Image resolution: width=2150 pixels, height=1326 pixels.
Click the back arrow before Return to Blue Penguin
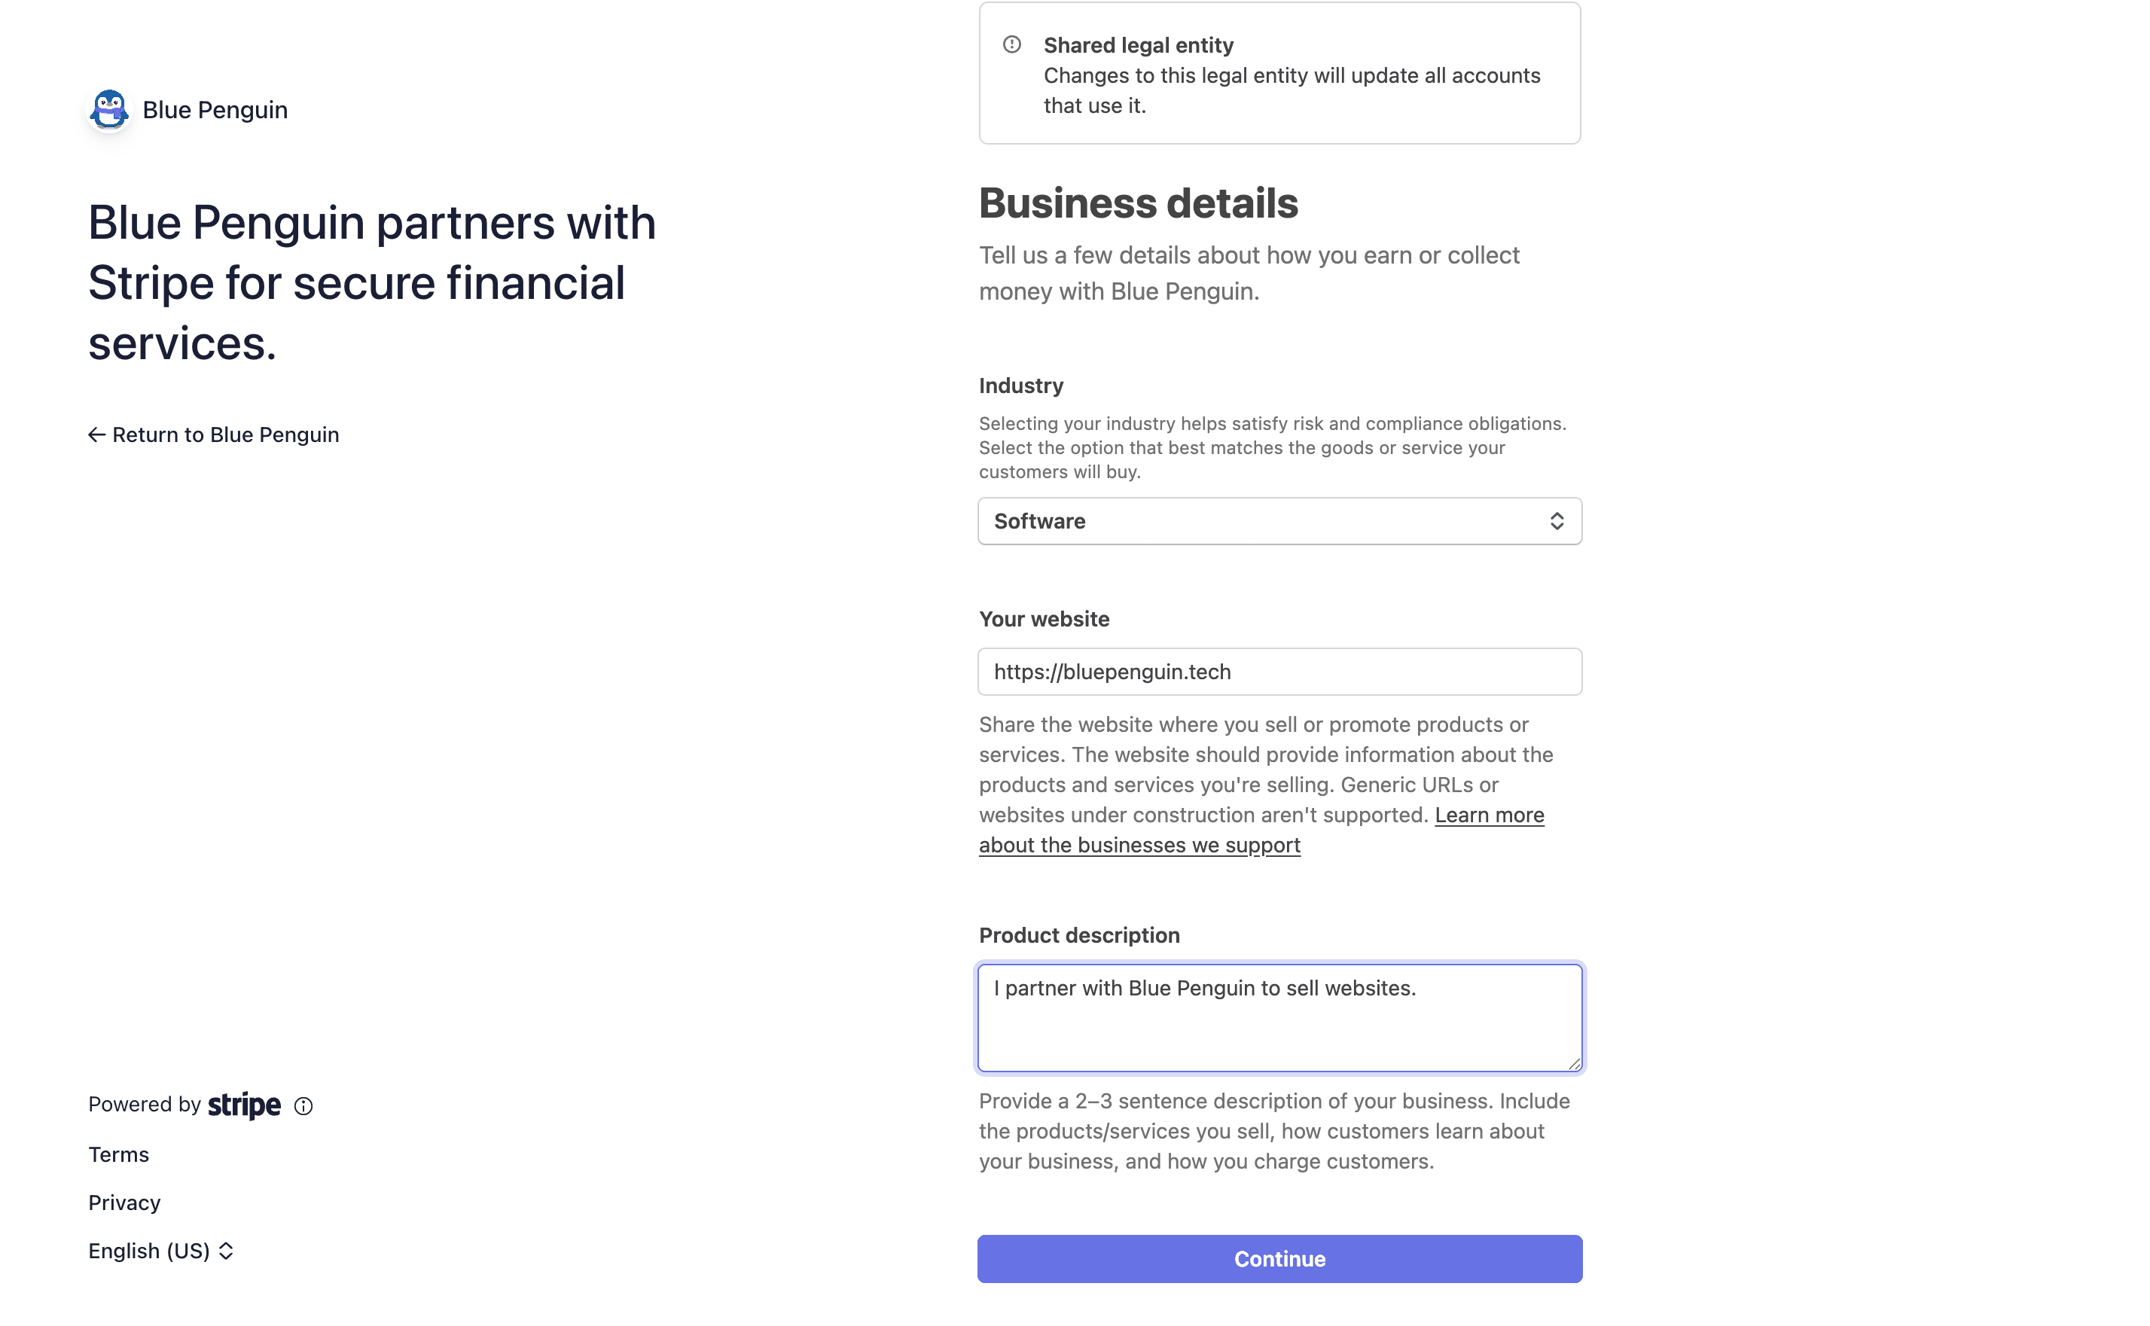tap(97, 434)
